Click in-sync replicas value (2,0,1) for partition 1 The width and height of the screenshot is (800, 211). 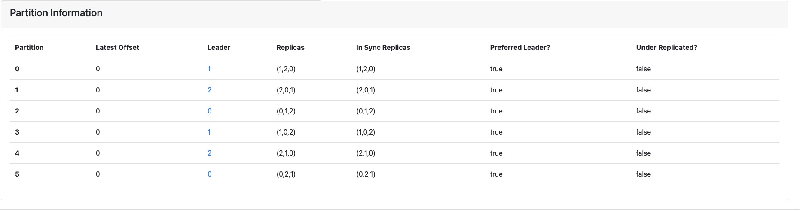pos(366,90)
